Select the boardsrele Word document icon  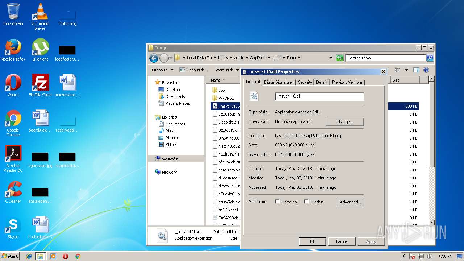(40, 121)
